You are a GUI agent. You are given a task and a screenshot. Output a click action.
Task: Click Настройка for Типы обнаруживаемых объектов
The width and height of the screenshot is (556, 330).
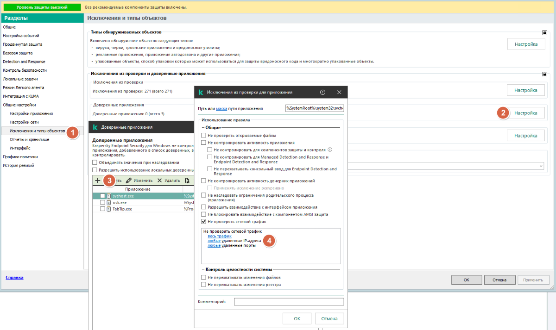click(x=526, y=44)
